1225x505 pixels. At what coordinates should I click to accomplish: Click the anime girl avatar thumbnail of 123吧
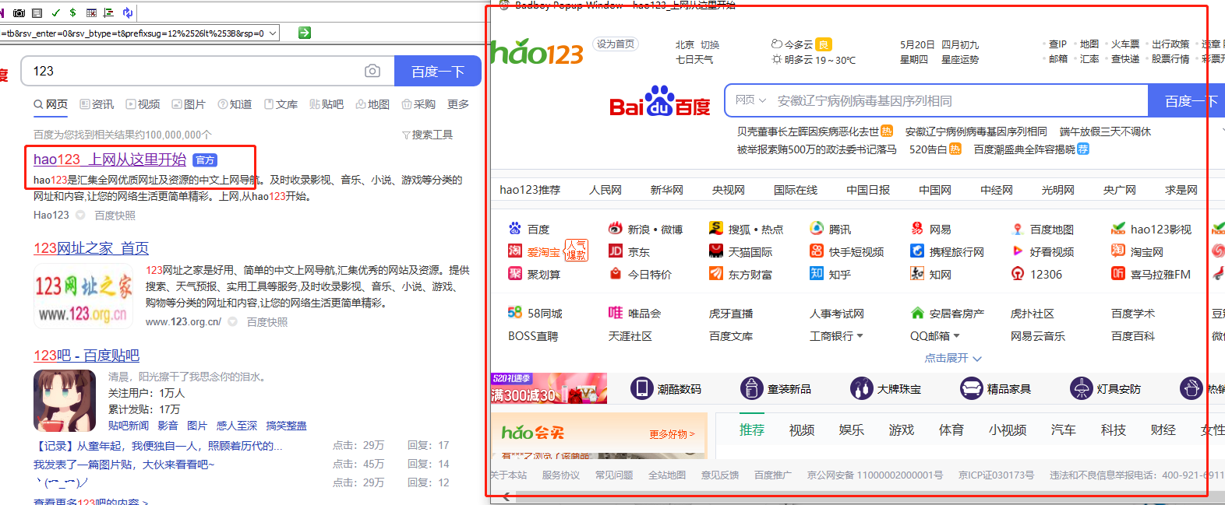tap(65, 401)
